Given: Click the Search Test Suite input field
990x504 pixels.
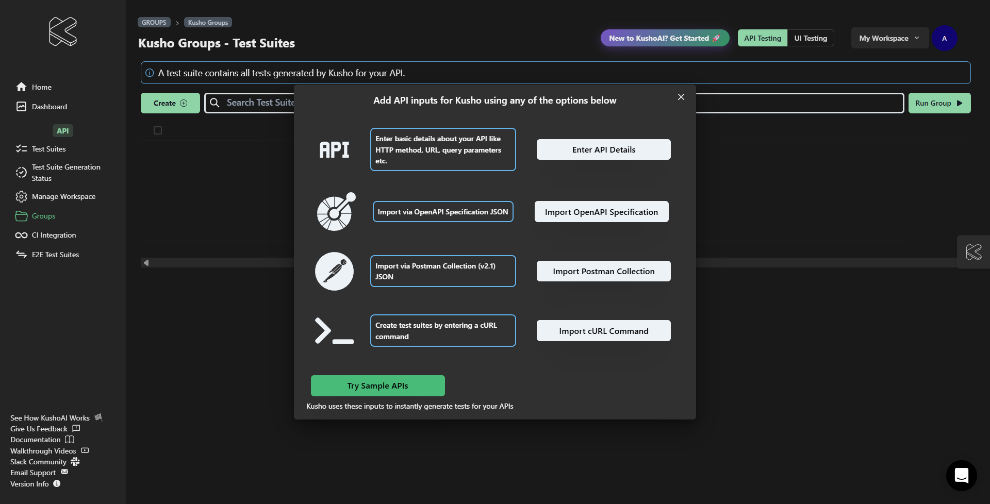Looking at the screenshot, I should point(253,103).
